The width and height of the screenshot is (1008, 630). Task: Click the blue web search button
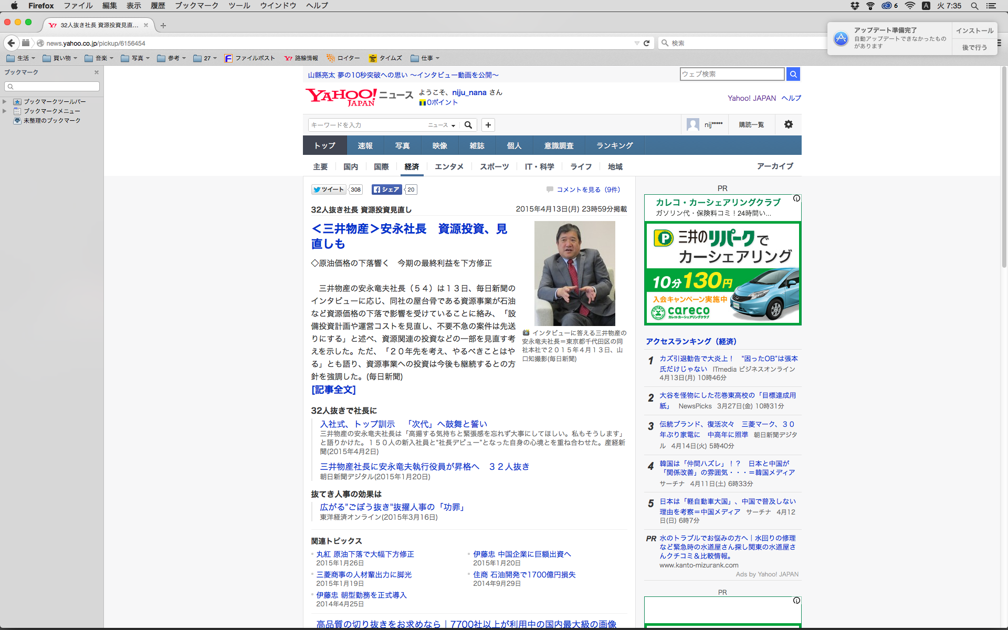(793, 74)
